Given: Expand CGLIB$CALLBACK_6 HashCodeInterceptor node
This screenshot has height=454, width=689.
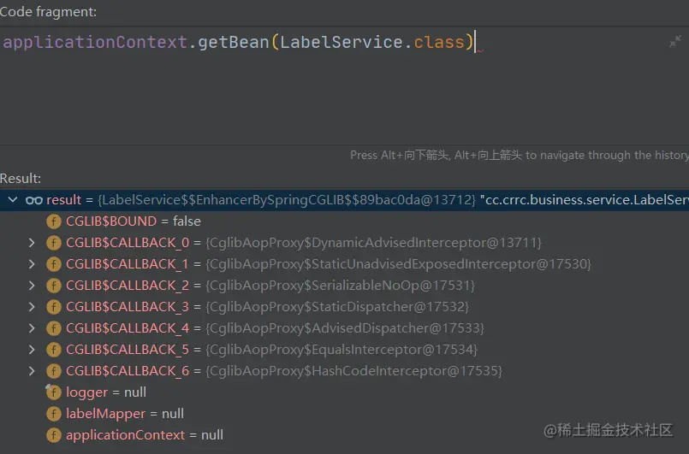Looking at the screenshot, I should click(x=32, y=371).
